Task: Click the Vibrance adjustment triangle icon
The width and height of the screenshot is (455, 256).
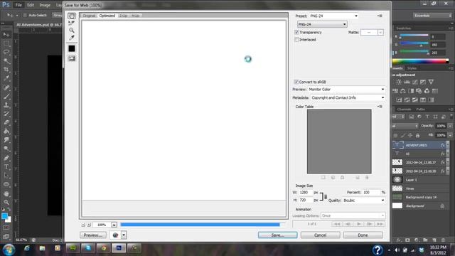Action: (x=432, y=82)
